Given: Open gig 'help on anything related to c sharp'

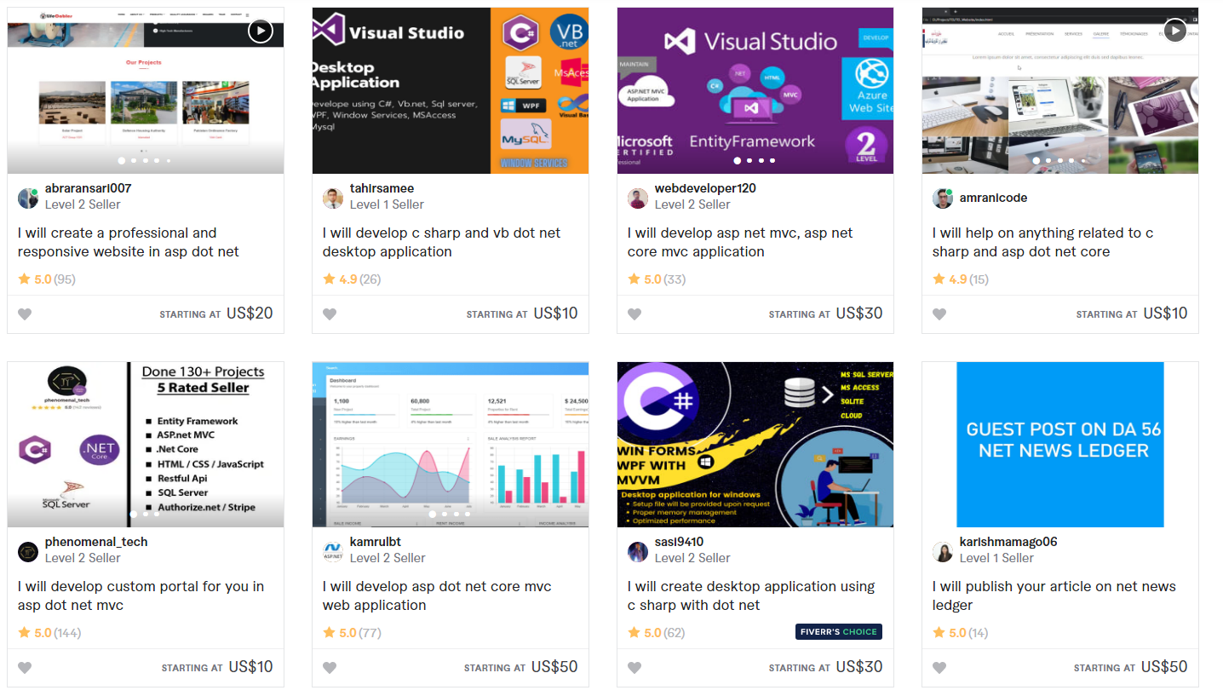Looking at the screenshot, I should coord(1042,243).
